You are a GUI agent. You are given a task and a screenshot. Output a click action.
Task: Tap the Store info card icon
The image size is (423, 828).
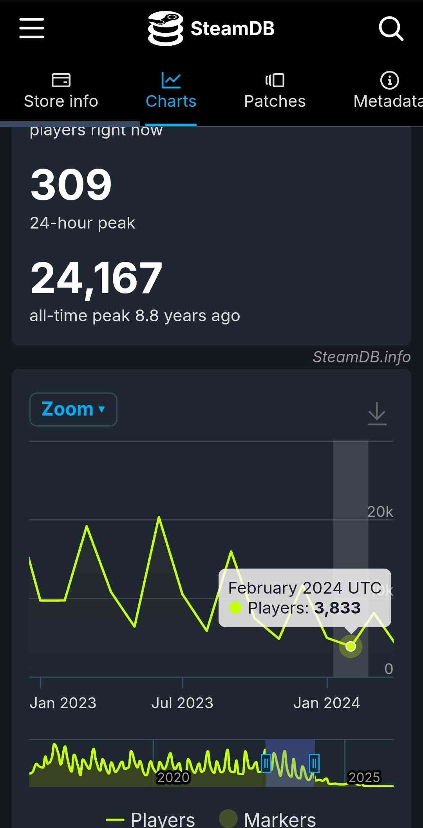coord(61,80)
